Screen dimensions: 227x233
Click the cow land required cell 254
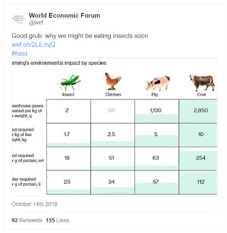(198, 158)
